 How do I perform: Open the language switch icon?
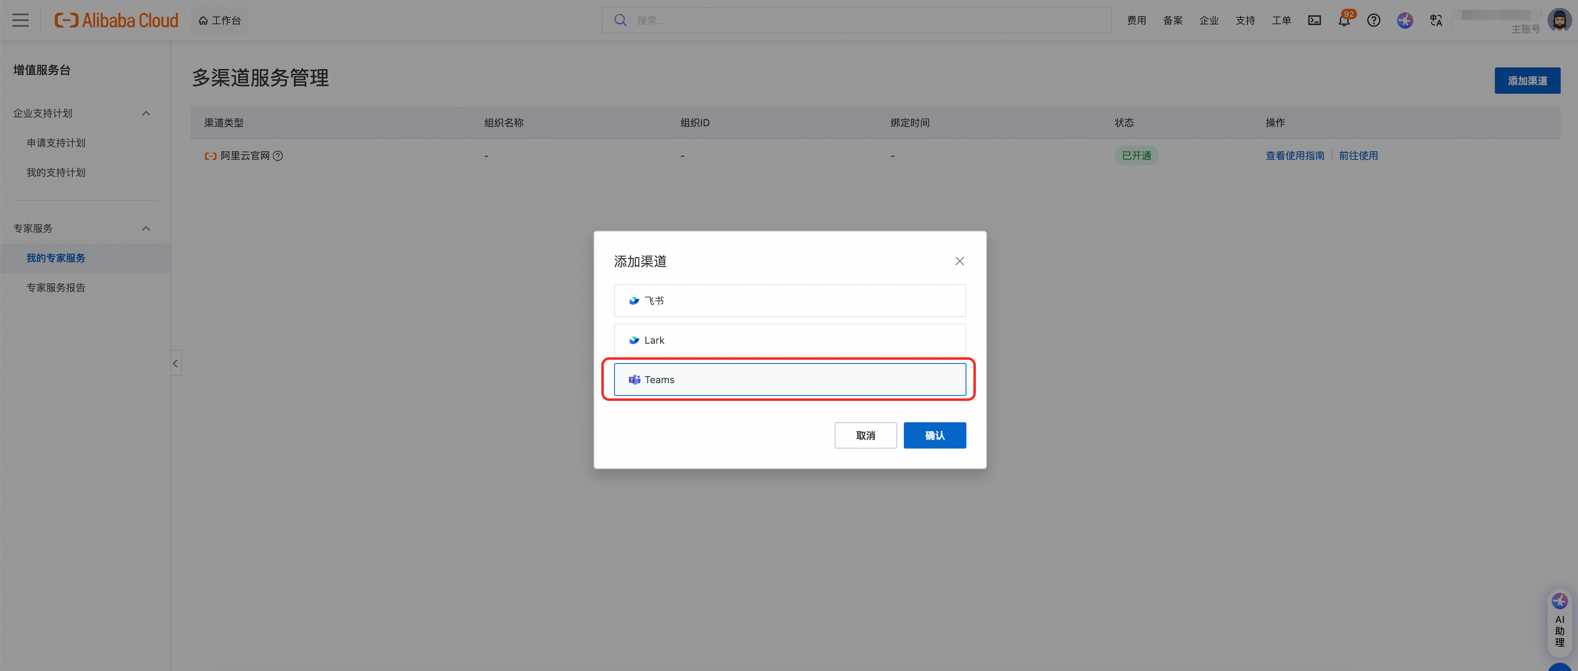[1436, 20]
